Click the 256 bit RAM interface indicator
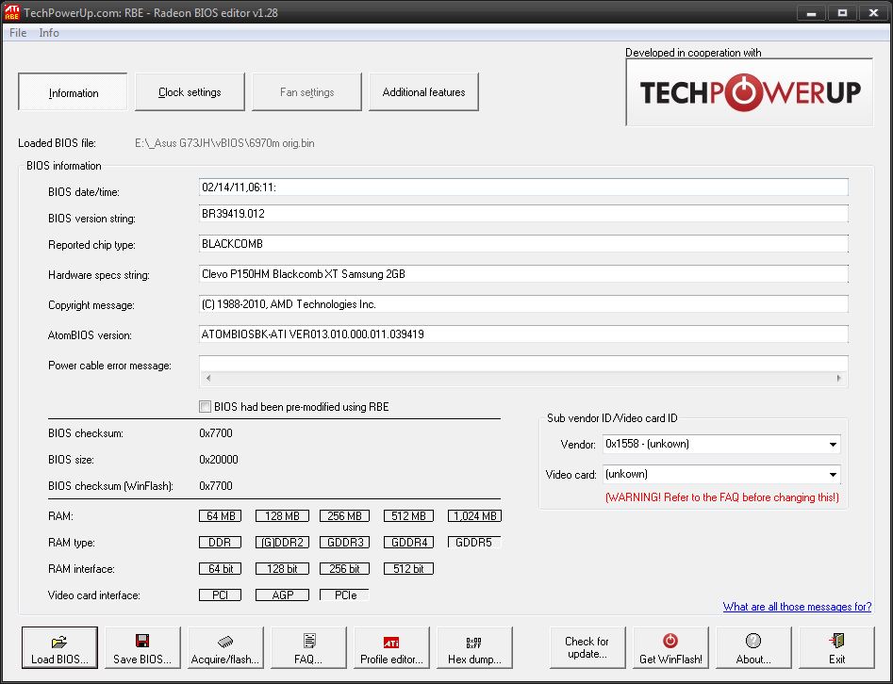The image size is (893, 684). (344, 568)
